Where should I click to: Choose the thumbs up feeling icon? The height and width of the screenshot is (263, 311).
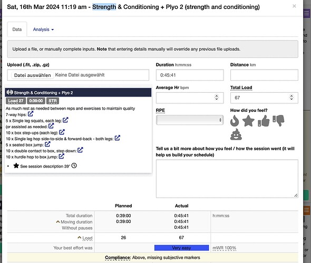pos(264,121)
